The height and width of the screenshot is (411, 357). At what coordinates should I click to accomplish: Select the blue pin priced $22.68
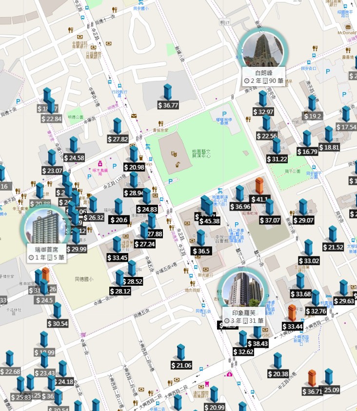[10, 358]
